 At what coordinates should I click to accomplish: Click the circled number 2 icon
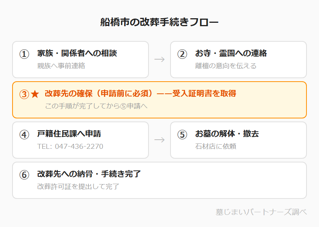coord(182,54)
